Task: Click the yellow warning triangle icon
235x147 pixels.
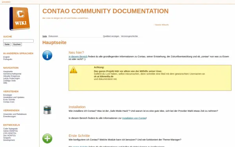Action: point(74,70)
